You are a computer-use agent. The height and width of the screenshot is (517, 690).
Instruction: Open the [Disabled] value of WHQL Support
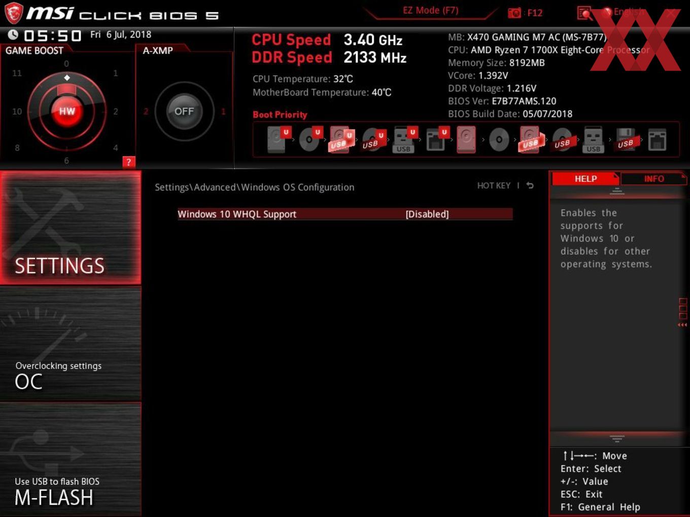(x=427, y=214)
